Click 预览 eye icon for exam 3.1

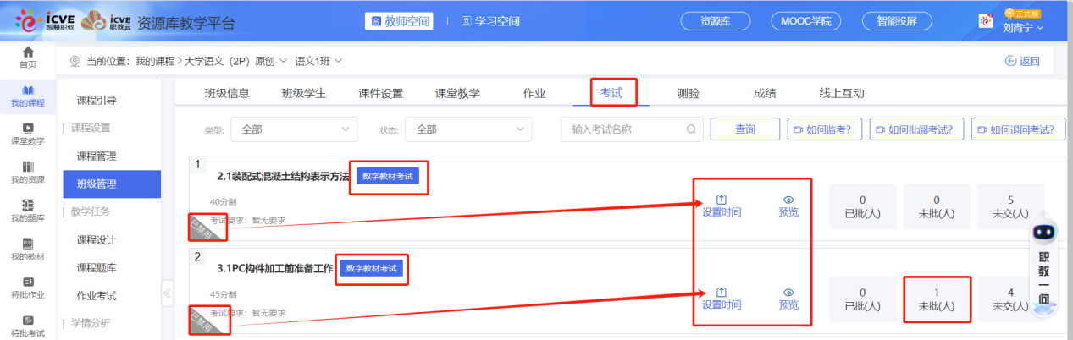(788, 291)
